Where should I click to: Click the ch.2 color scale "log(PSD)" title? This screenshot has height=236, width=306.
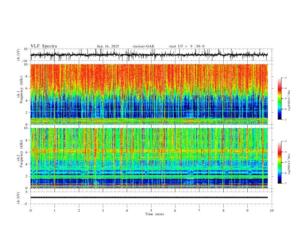[289, 164]
